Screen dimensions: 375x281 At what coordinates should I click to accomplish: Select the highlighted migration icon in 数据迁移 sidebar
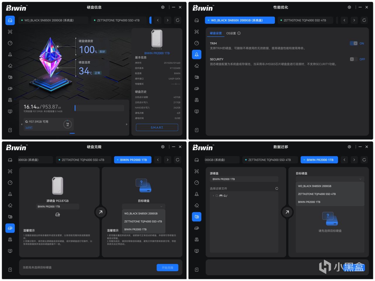coord(197,217)
